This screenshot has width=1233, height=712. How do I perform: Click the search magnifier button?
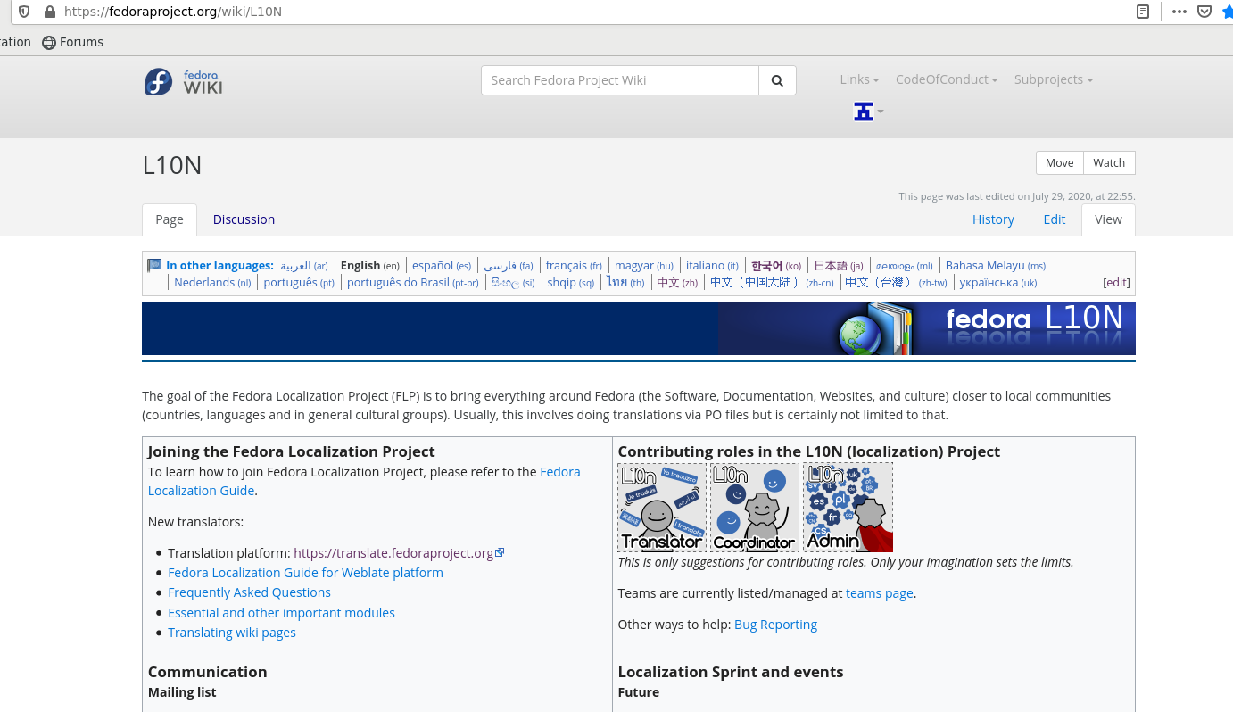pos(777,80)
